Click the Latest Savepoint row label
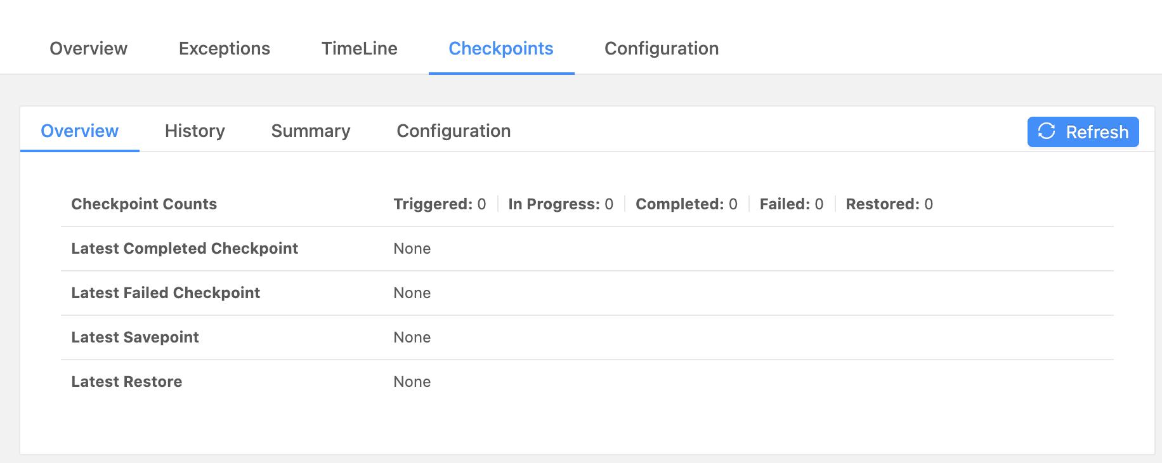This screenshot has height=463, width=1162. tap(135, 337)
